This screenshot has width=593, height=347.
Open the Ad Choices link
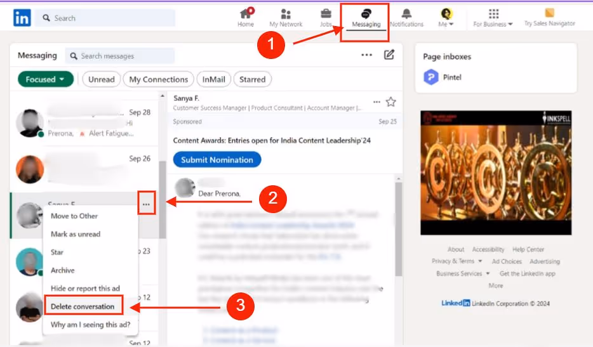pyautogui.click(x=507, y=261)
